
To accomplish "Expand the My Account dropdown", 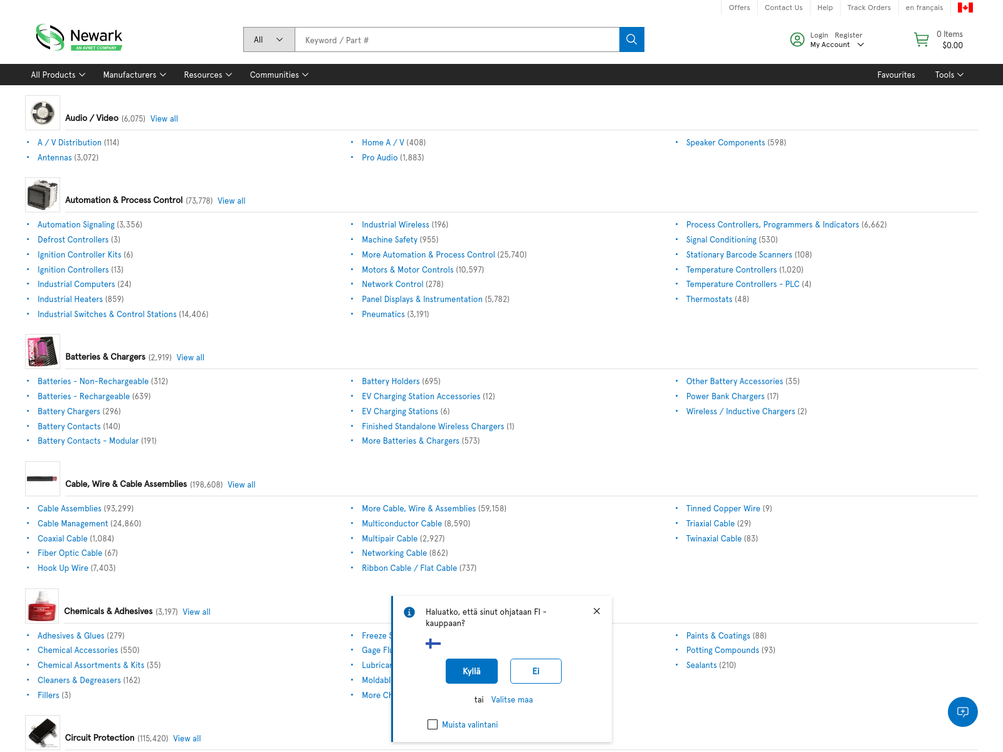I will (x=837, y=44).
